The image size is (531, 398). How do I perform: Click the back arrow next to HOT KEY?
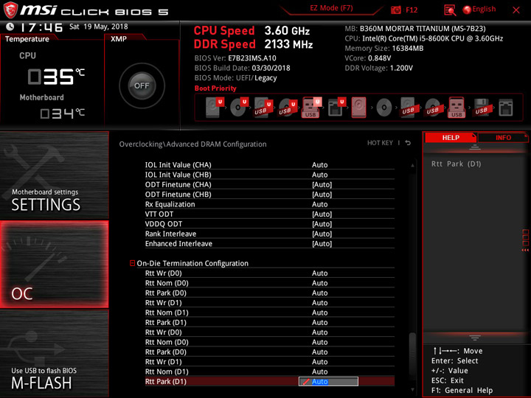coord(408,143)
